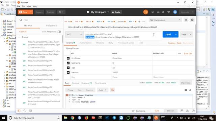Open the Auto format dropdown

(102, 90)
